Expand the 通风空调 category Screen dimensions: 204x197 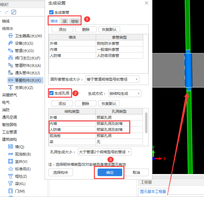pos(9,117)
